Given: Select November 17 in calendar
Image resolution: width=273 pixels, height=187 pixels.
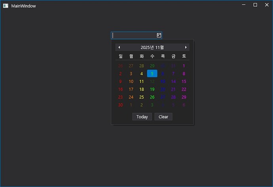Looking at the screenshot, I should pos(131,89).
